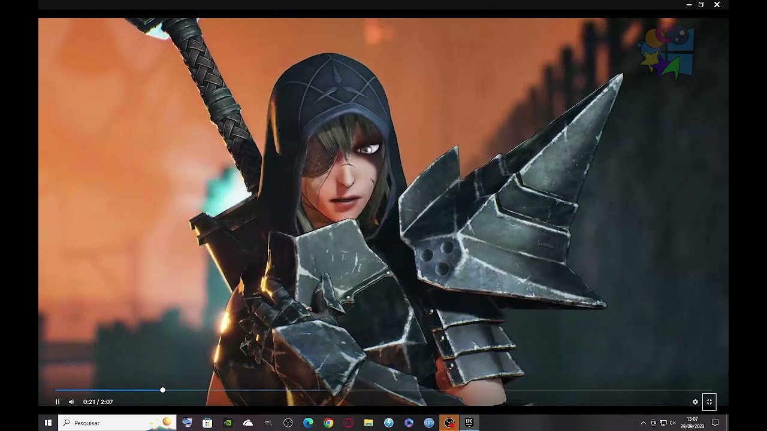Open the video player settings gear
Screen dimensions: 767x431
point(695,402)
